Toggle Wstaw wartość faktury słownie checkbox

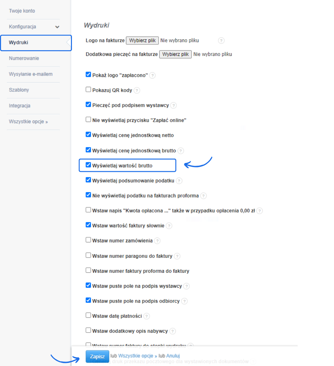(88, 225)
